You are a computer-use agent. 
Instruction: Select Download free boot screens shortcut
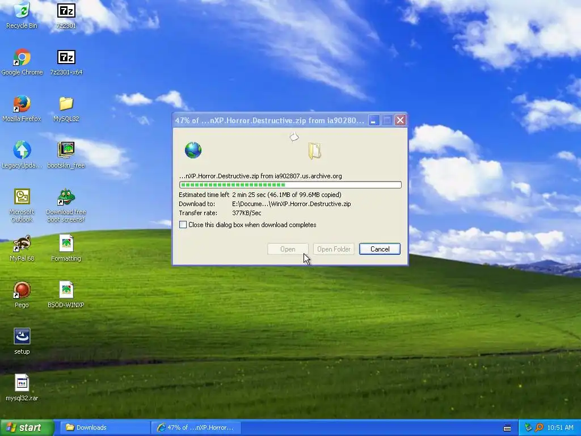tap(66, 205)
